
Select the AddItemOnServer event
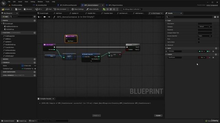point(12,27)
